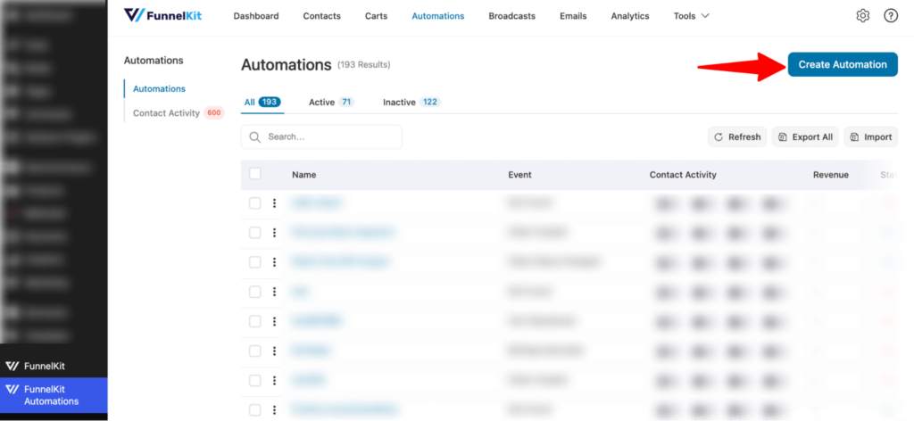This screenshot has height=421, width=914.
Task: Open three-dot menu of second automation row
Action: [x=274, y=233]
